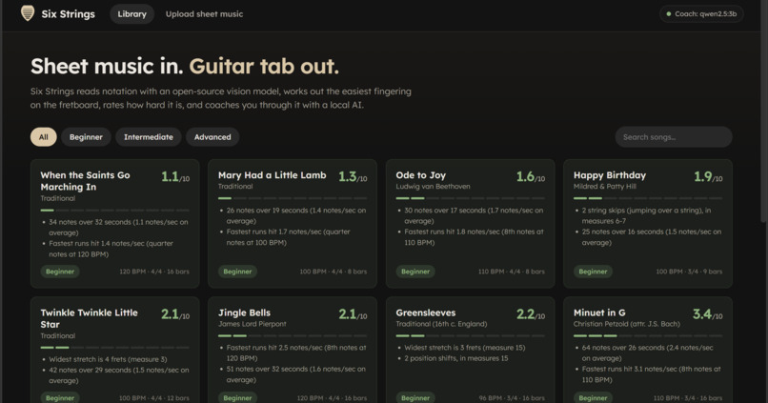Select the All difficulty filter
This screenshot has height=403, width=768.
44,137
